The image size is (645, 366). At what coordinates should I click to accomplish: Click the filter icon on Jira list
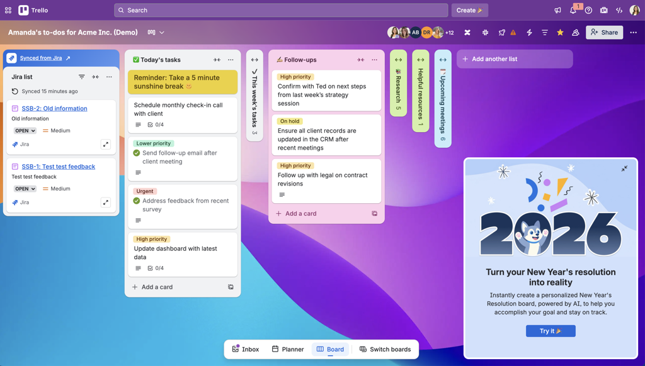pyautogui.click(x=81, y=77)
